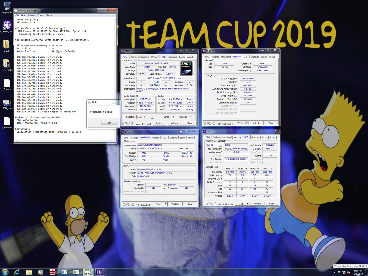
Task: Launch Internet Explorer from taskbar
Action: (x=17, y=272)
